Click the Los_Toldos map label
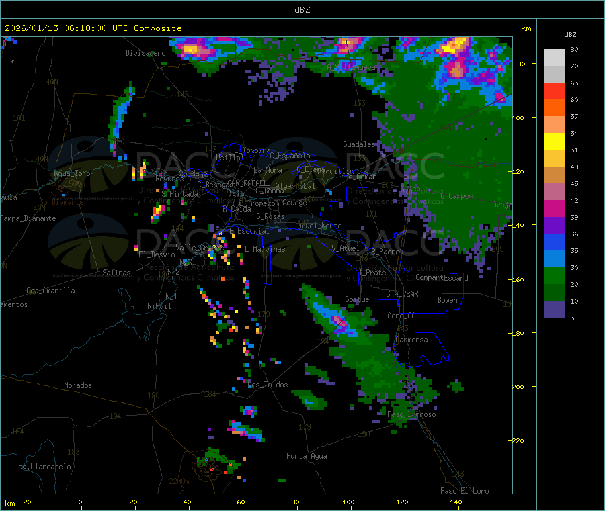 coord(268,385)
